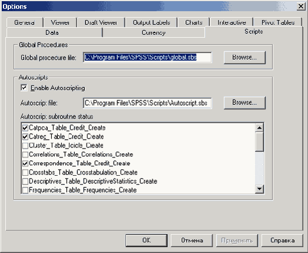Check Cluster_Table_Icicle_Create subroutine
This screenshot has height=253, width=308.
coord(25,146)
